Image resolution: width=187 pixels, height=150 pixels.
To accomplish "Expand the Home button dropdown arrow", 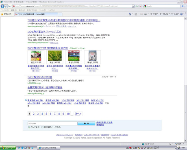I will (x=133, y=14).
